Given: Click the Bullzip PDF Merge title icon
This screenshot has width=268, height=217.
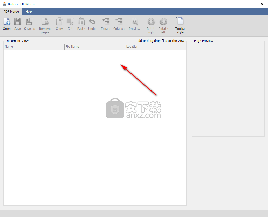Looking at the screenshot, I should [x=4, y=4].
